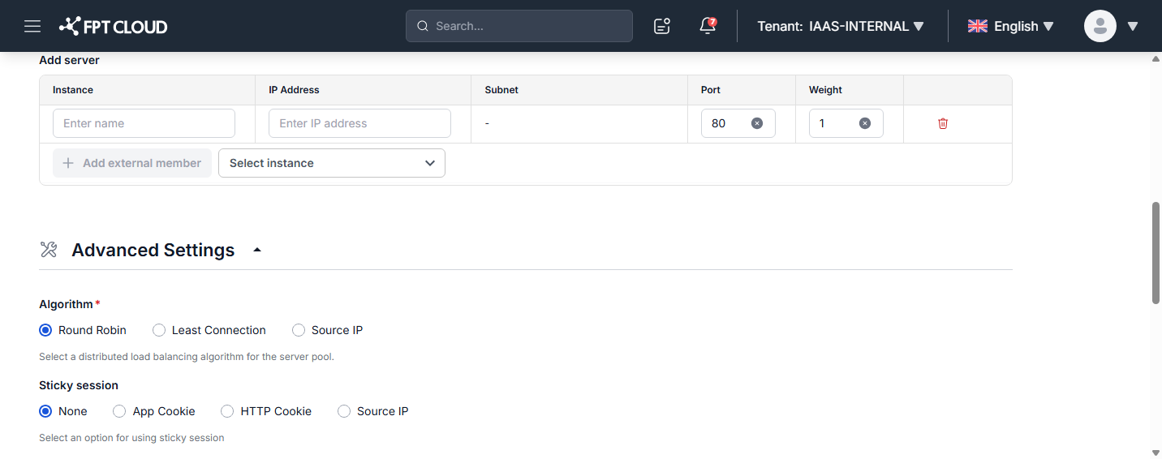Click the scrollbar down arrow

pyautogui.click(x=1156, y=452)
